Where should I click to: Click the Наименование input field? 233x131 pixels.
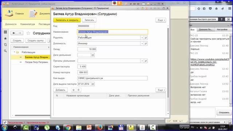(112, 32)
